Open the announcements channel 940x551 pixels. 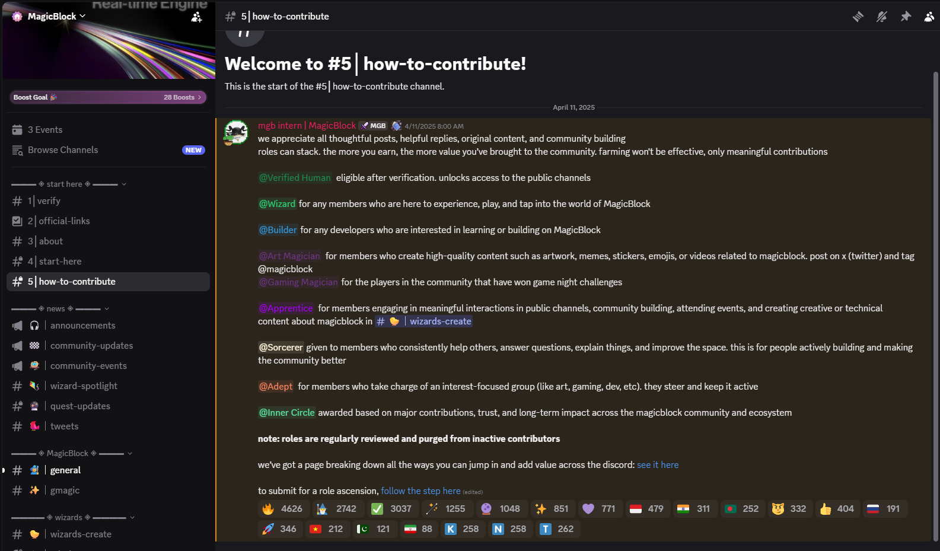point(82,326)
